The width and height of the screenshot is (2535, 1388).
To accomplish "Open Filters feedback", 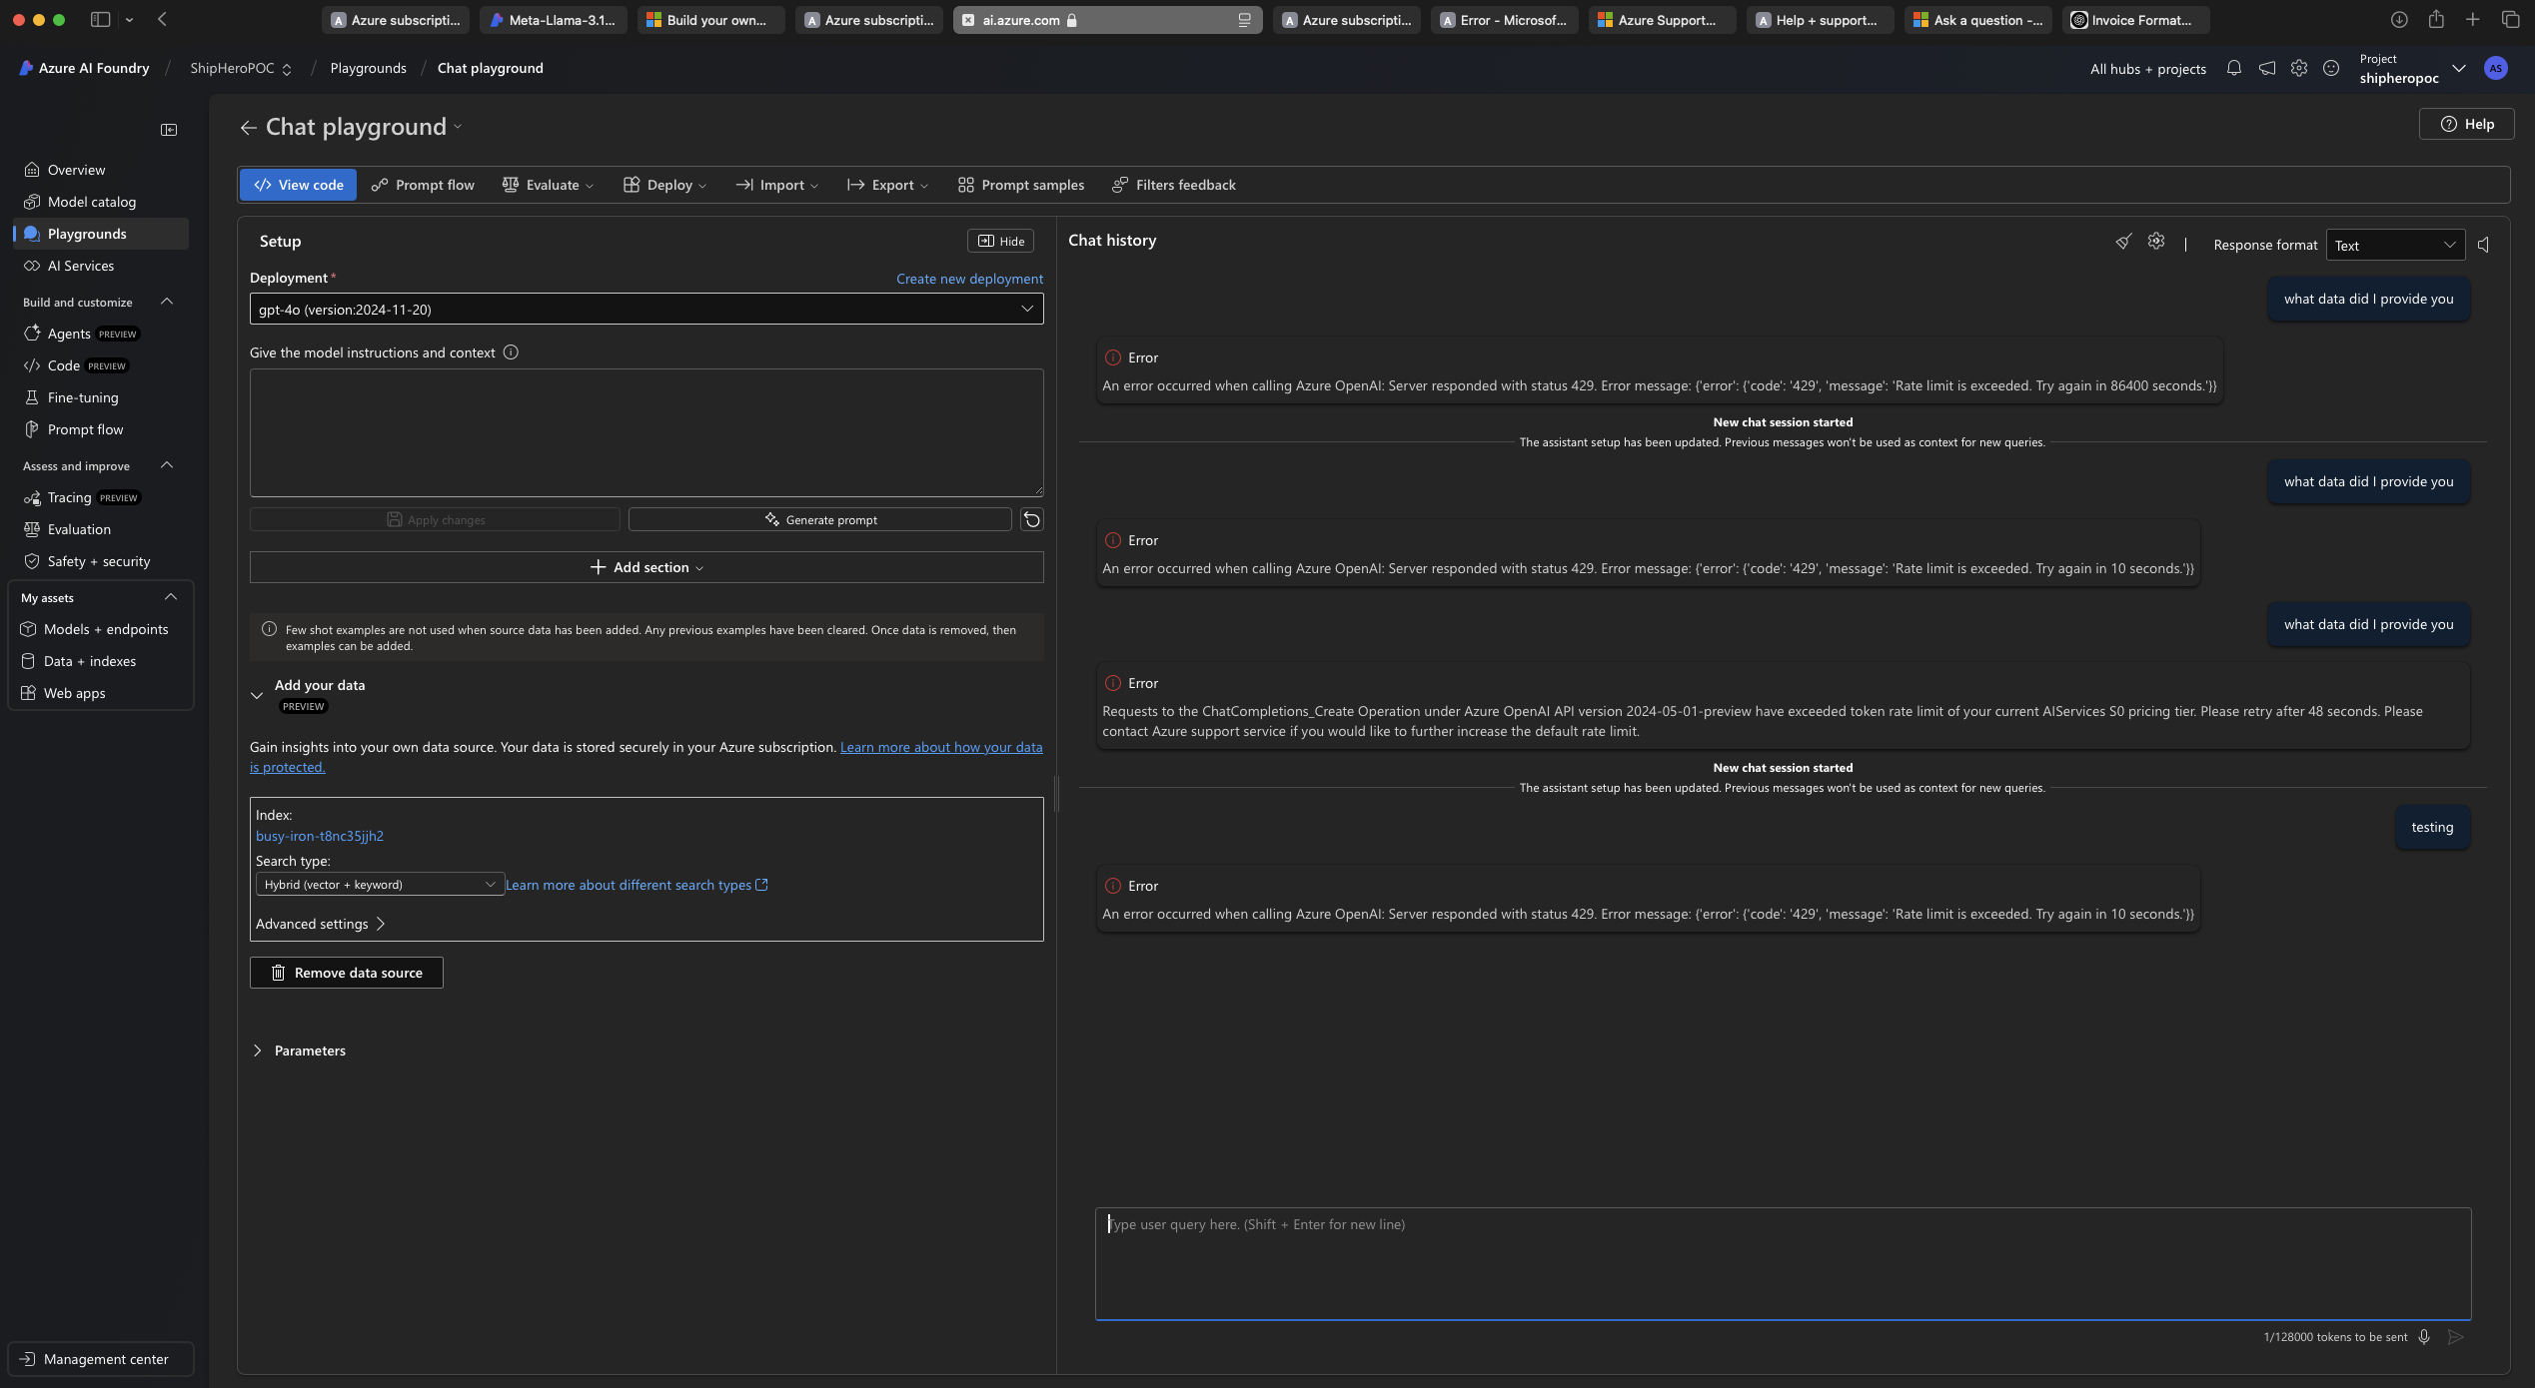I will click(x=1174, y=185).
